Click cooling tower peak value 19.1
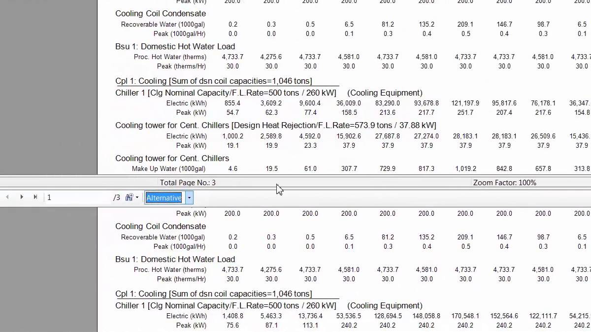 232,145
